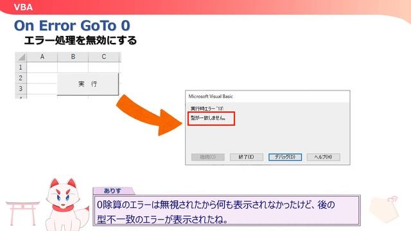Screen dimensions: 411x231
Task: Select column C header
Action: click(x=104, y=57)
